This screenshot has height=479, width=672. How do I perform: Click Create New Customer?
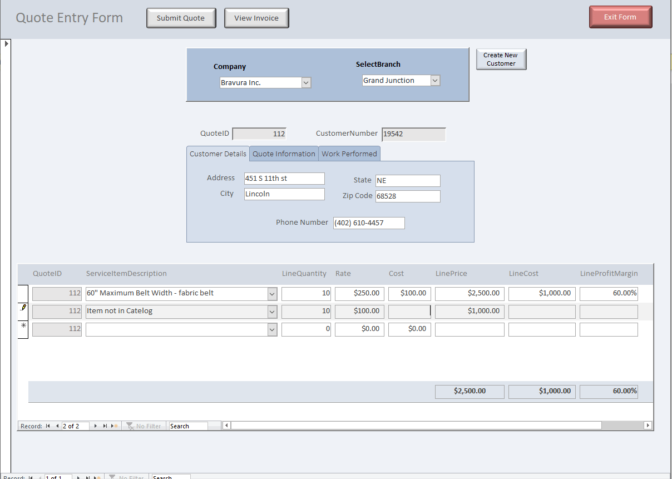click(x=501, y=59)
